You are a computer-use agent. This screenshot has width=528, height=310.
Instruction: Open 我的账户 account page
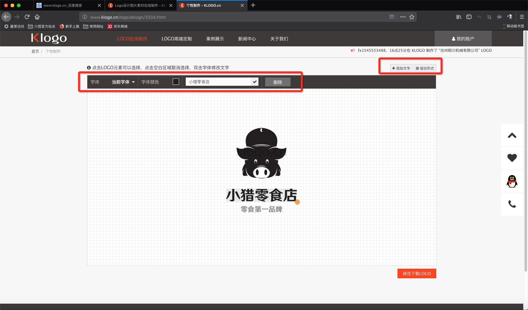[464, 38]
